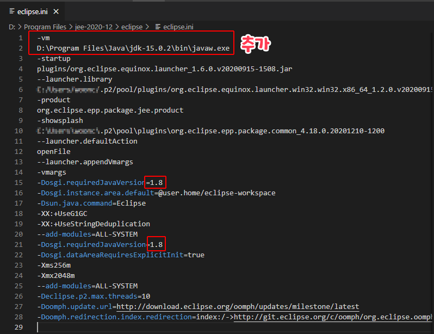
Task: Click the file icon on eclipse.ini tab
Action: tap(12, 11)
